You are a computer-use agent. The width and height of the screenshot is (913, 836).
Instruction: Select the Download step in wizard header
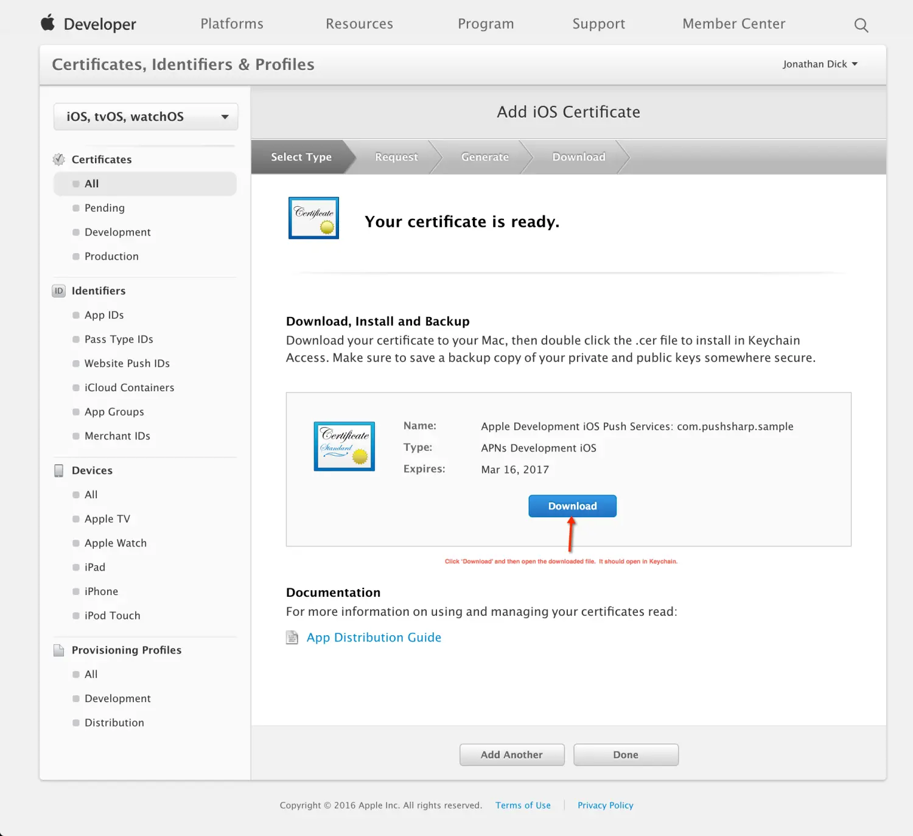(579, 157)
